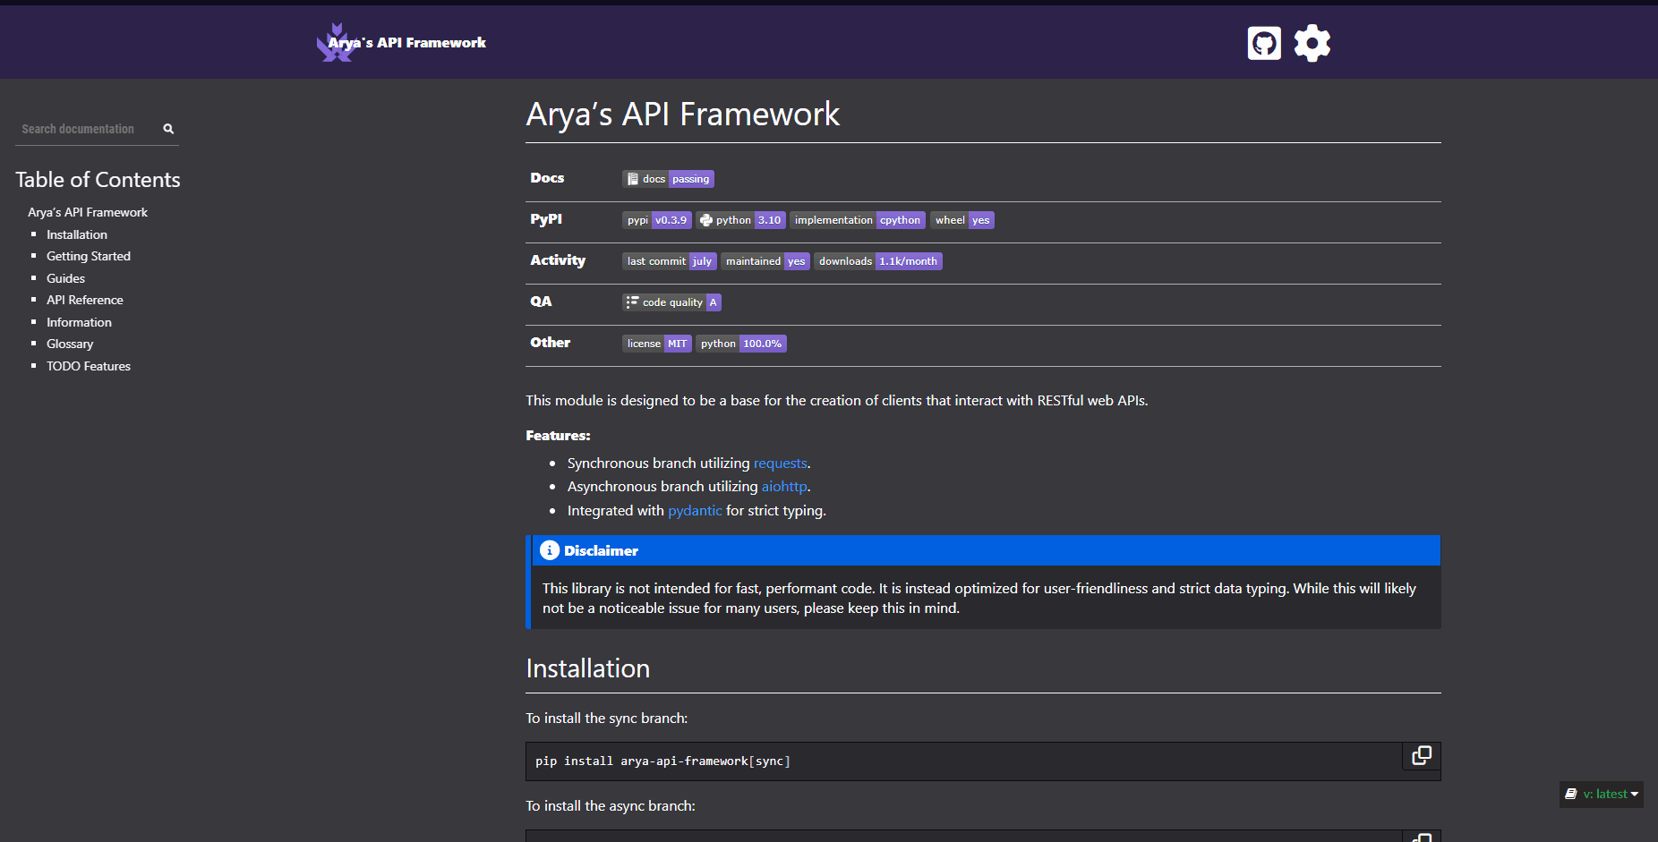This screenshot has width=1658, height=842.
Task: Open TODO Features in the sidebar
Action: 89,366
